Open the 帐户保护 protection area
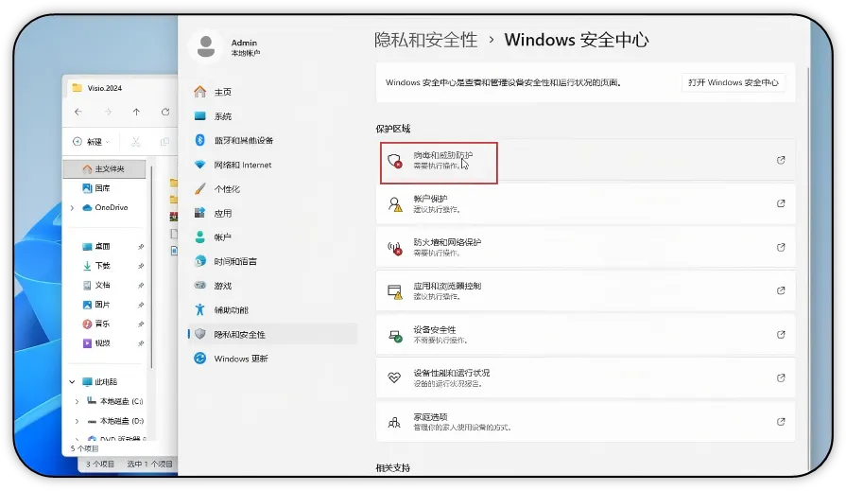The height and width of the screenshot is (491, 846). (x=585, y=203)
